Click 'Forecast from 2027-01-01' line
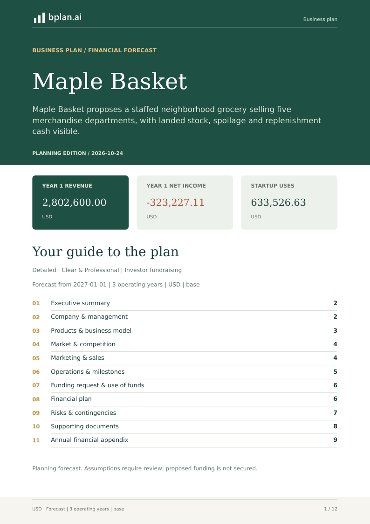This screenshot has width=370, height=524. coord(116,285)
